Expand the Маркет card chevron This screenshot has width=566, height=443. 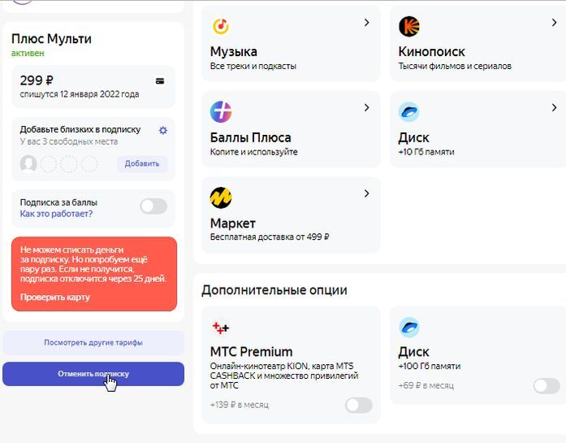click(366, 193)
